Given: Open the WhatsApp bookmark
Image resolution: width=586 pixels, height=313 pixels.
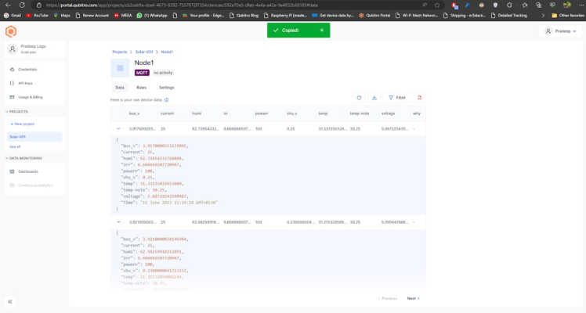Looking at the screenshot, I should click(152, 16).
